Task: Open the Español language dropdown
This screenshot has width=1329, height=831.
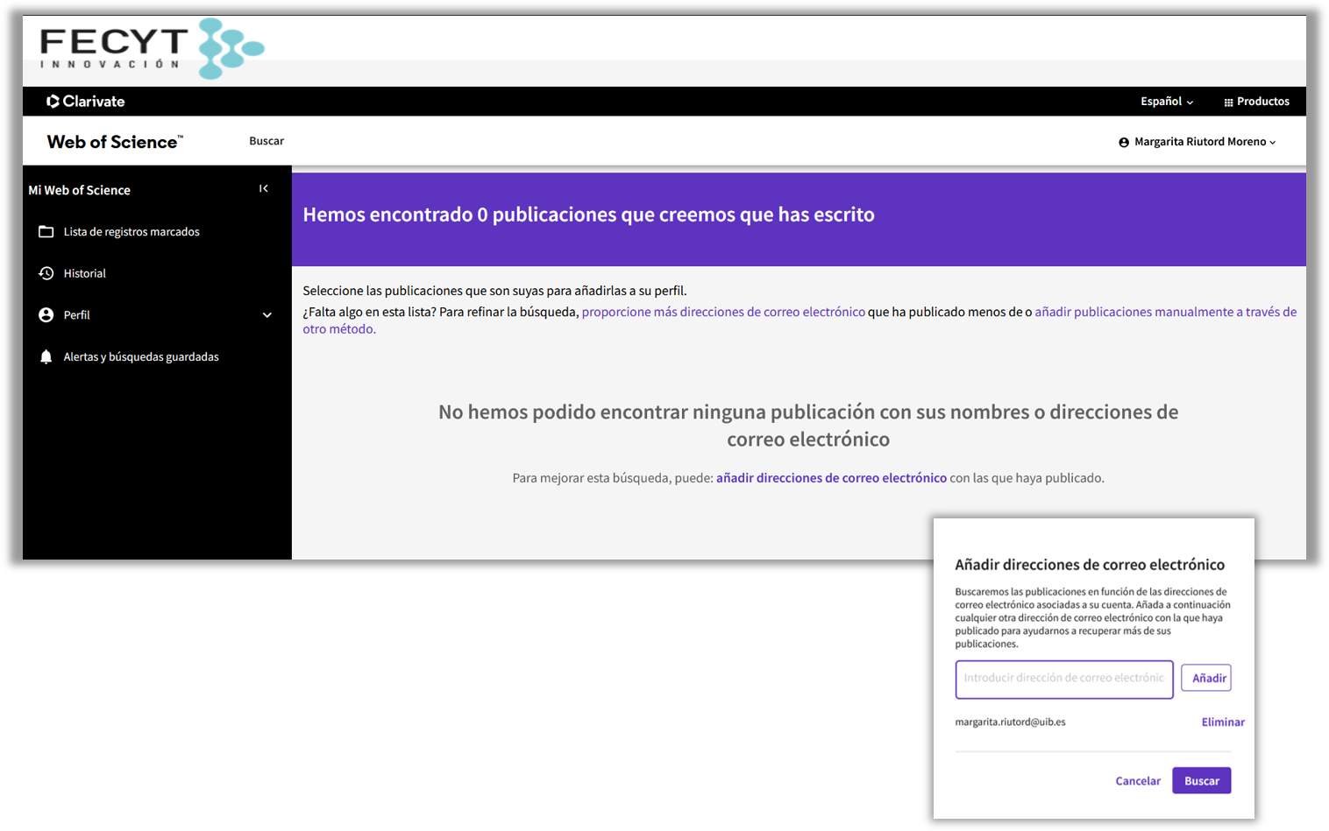Action: pos(1167,102)
